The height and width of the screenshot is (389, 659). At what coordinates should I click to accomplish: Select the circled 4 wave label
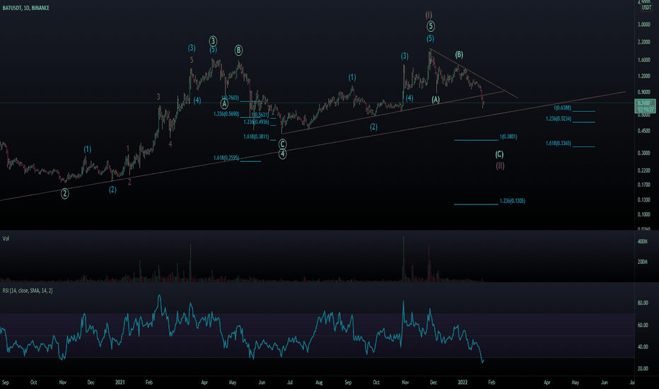click(x=282, y=154)
